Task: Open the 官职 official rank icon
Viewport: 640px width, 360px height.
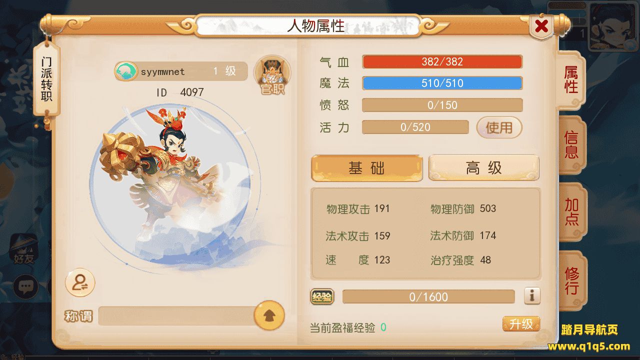Action: [x=272, y=76]
